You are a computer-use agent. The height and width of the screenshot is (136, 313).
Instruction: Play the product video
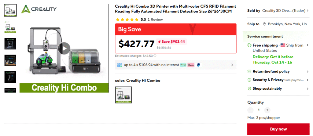[64, 48]
